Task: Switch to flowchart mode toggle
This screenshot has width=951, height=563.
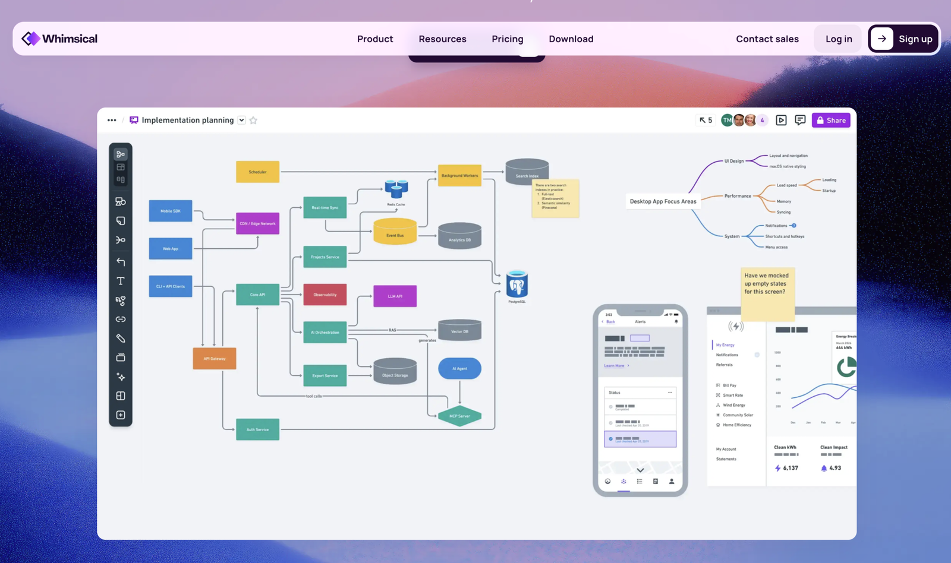Action: (x=121, y=154)
